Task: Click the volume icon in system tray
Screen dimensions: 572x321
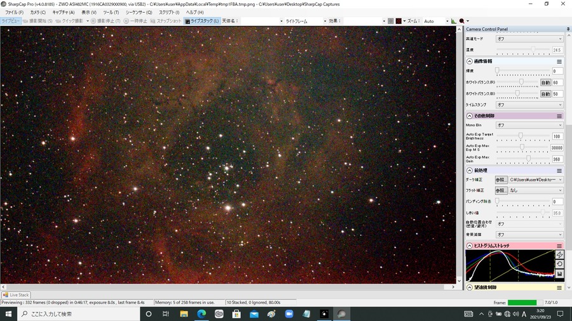Action: pos(515,314)
